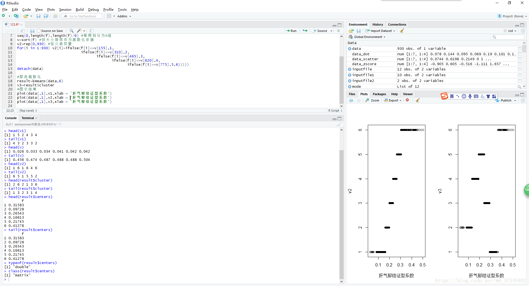Save workspace disk icon in Environment pane

358,31
